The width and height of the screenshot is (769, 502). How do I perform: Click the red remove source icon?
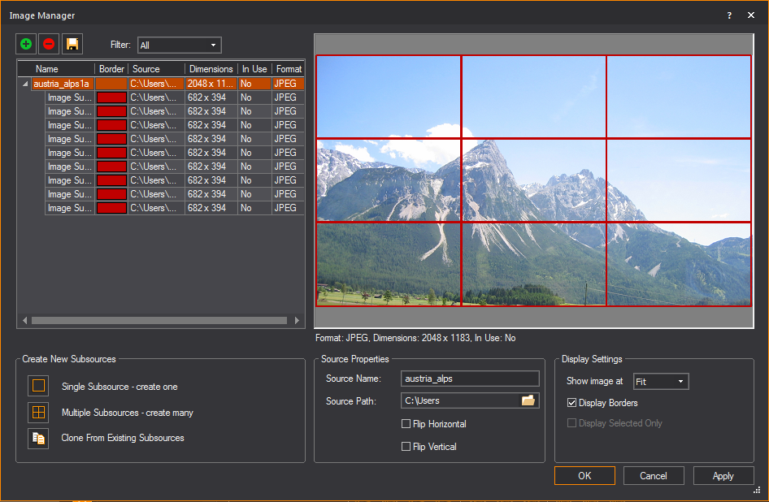click(49, 44)
